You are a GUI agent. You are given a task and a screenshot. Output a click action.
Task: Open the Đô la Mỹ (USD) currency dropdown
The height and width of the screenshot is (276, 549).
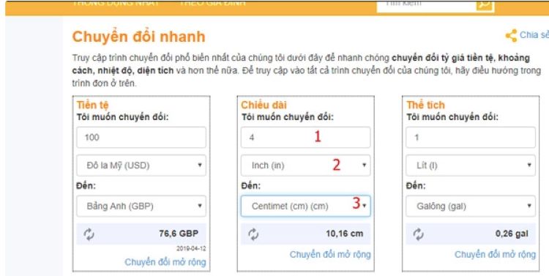coord(141,165)
